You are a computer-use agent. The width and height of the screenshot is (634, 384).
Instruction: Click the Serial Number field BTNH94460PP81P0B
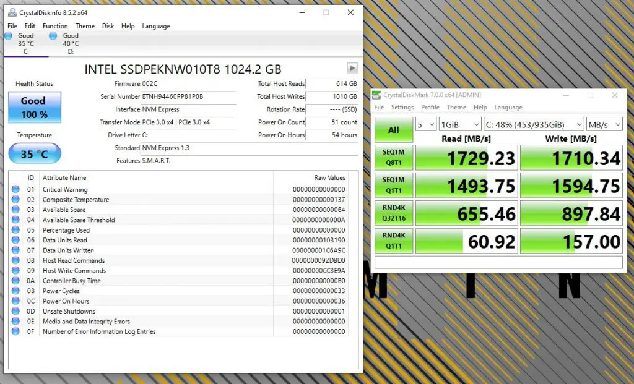(188, 96)
